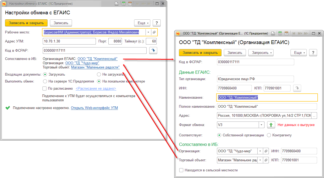Click Адрес УТМ field 10.70.1.30
324x178 pixels.
69,41
